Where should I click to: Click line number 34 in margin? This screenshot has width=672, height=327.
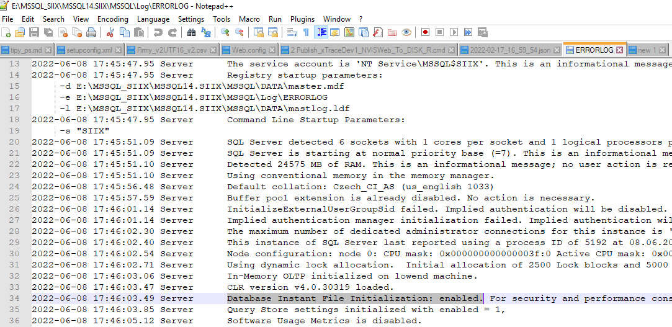pos(14,298)
